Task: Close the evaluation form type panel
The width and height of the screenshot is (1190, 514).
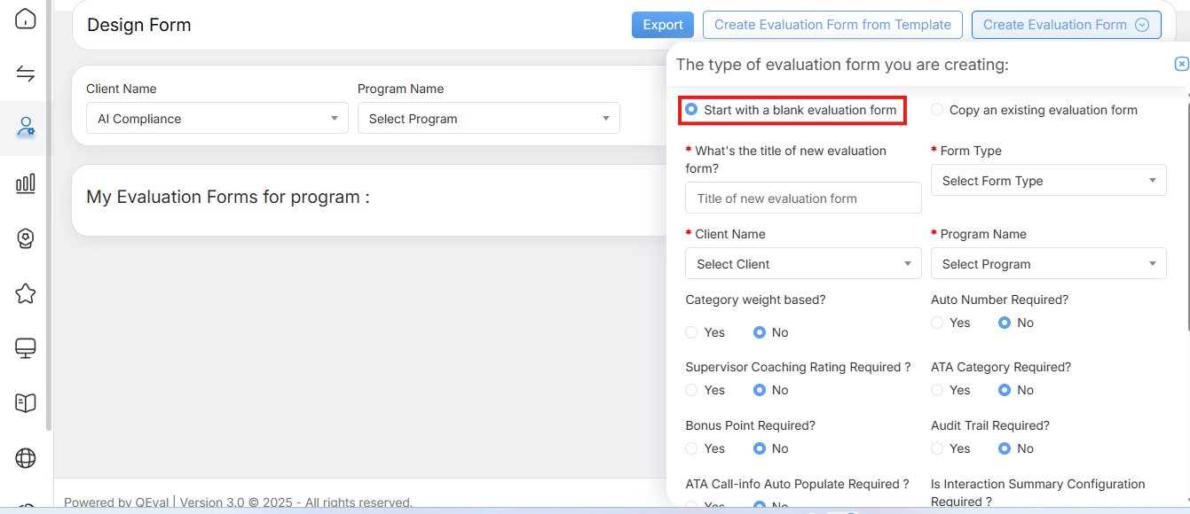Action: pos(1181,64)
